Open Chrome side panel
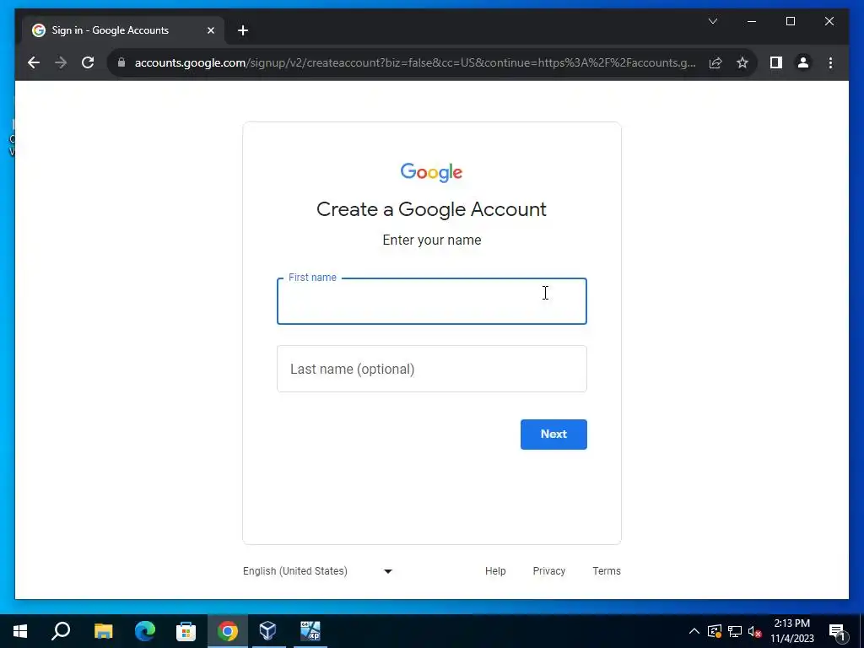 pyautogui.click(x=776, y=62)
